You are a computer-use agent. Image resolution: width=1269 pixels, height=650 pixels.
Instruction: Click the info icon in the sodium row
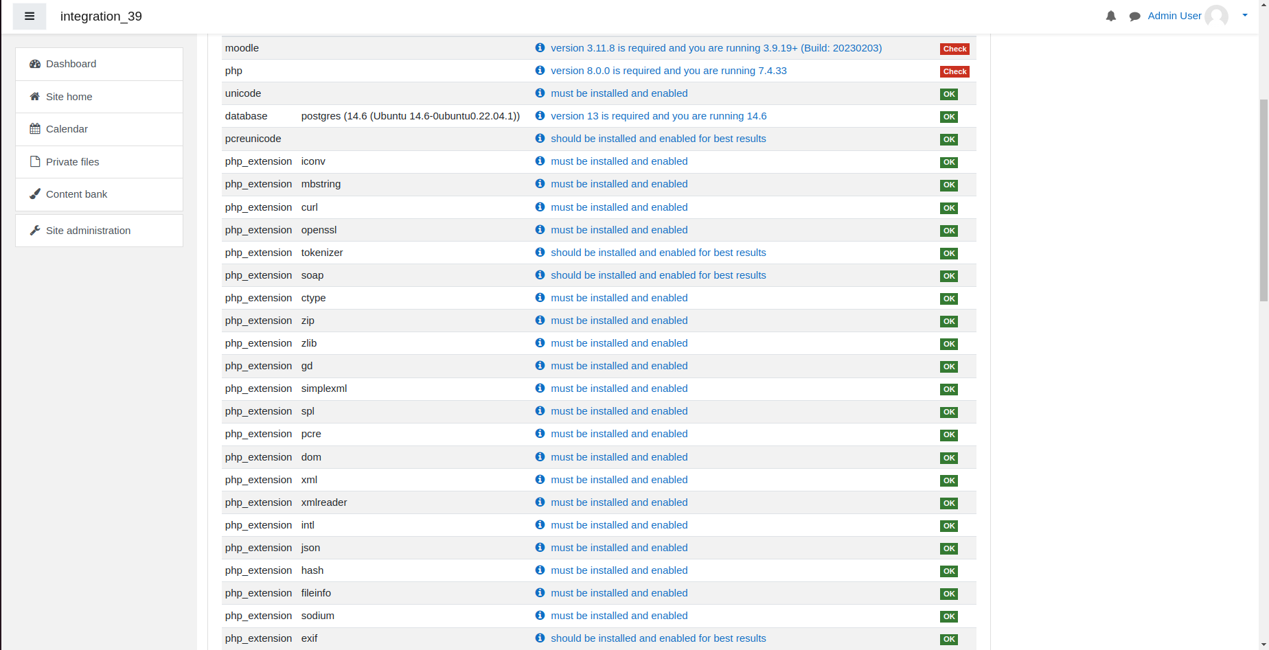point(540,616)
